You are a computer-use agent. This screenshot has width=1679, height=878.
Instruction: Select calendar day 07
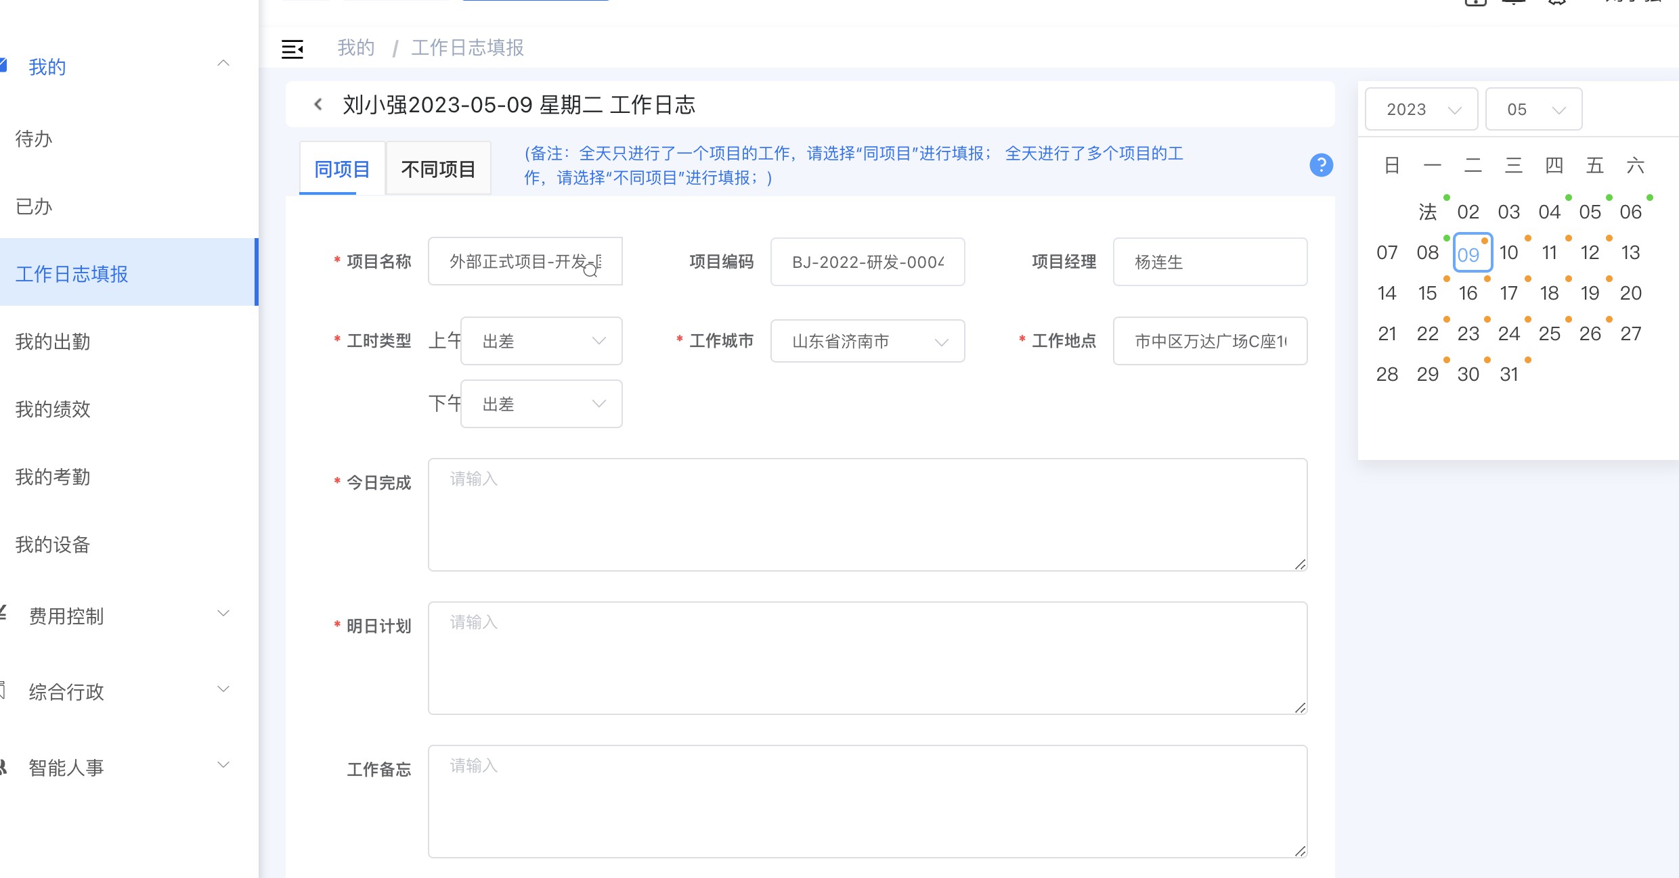tap(1387, 252)
